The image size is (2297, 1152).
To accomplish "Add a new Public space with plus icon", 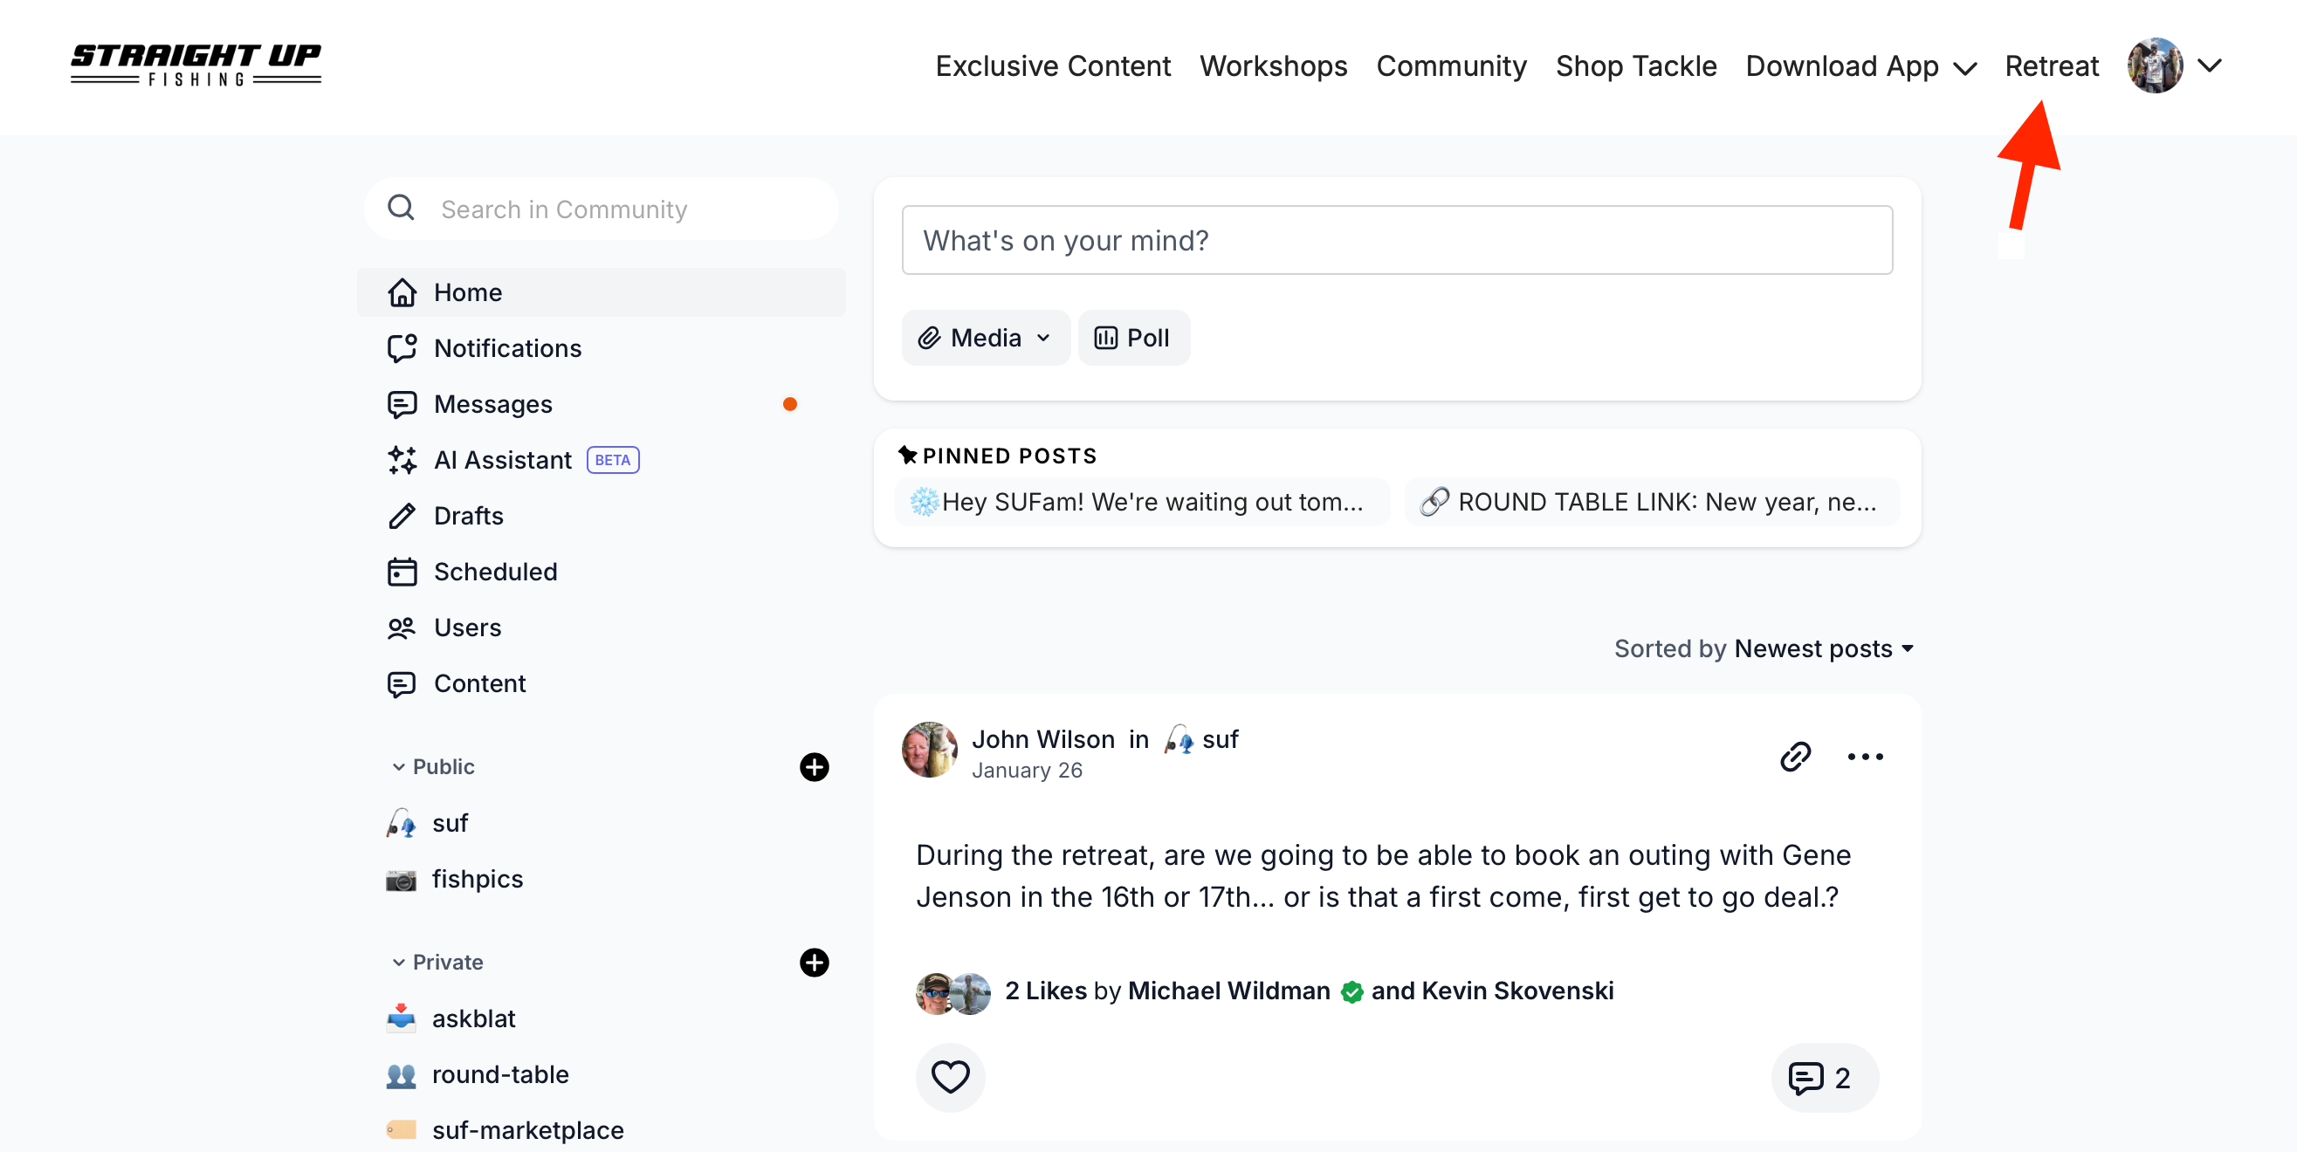I will tap(813, 767).
